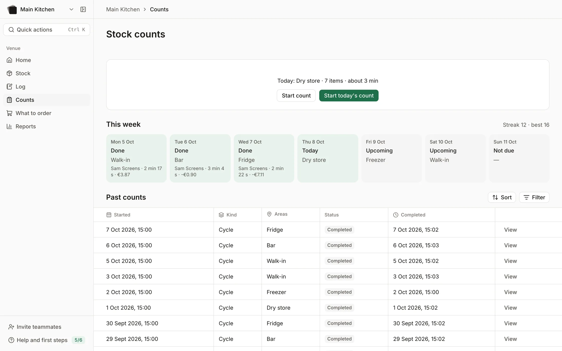Click the Filter lines icon
The height and width of the screenshot is (351, 562).
coord(526,197)
